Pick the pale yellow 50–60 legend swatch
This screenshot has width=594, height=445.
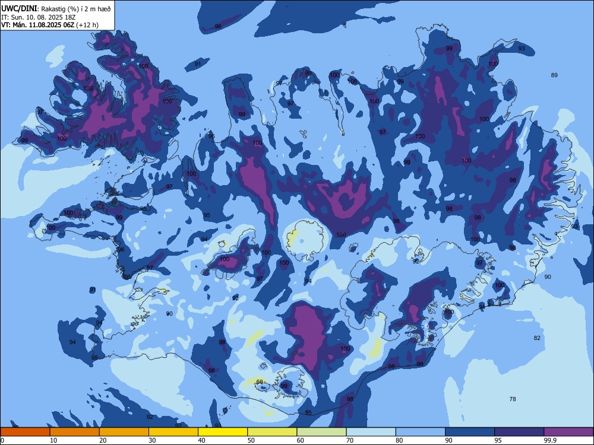[x=272, y=432]
